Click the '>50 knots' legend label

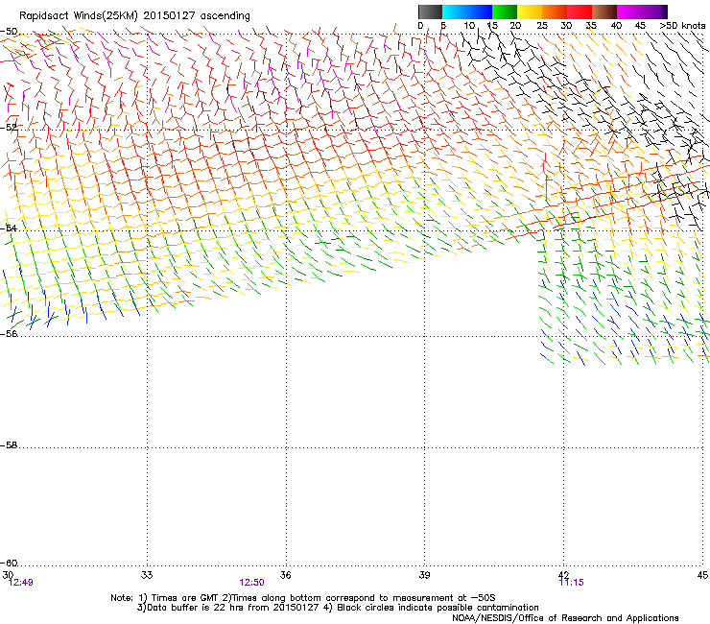(682, 26)
